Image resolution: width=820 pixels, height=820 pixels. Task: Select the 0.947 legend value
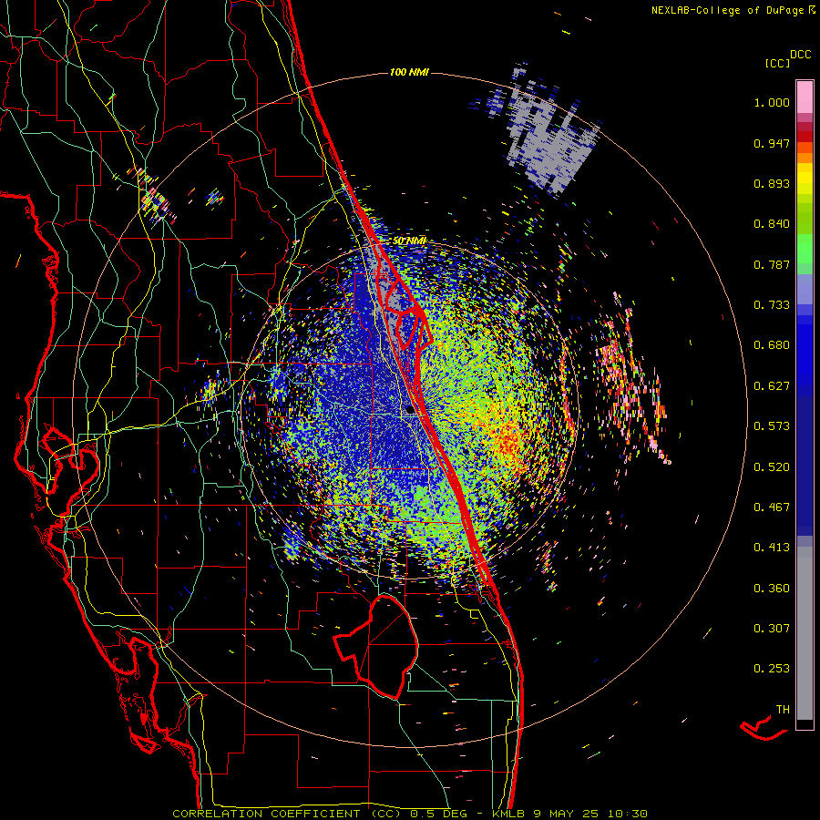click(x=772, y=143)
